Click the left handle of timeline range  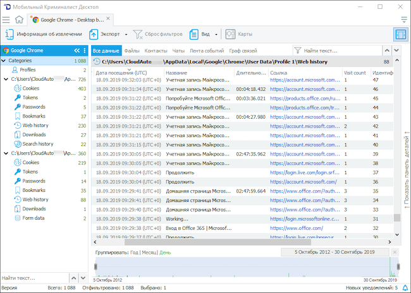(95, 268)
